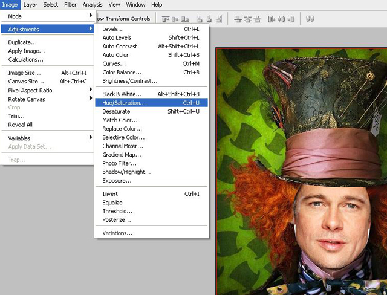Click Distribute Bottom Edges icon
The image size is (387, 295).
257,19
